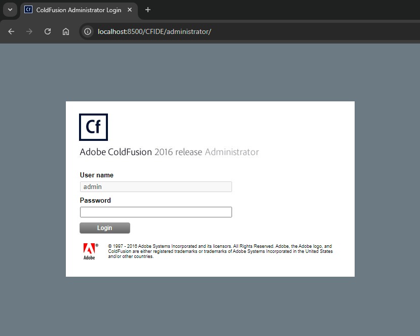Open a new browser tab
Screen dimensions: 420x336
tap(148, 10)
